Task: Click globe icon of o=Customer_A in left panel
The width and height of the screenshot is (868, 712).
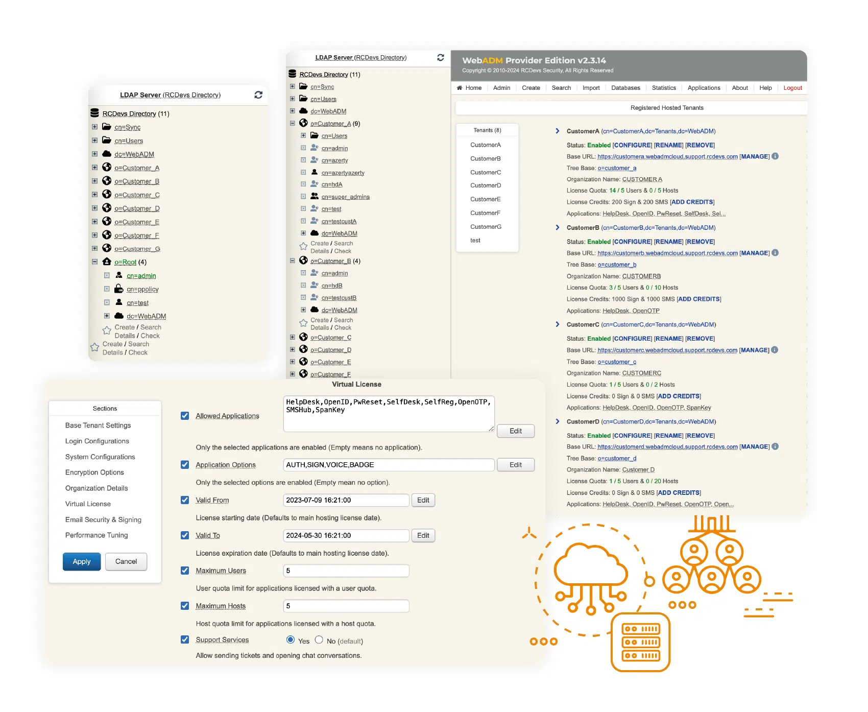Action: tap(107, 167)
